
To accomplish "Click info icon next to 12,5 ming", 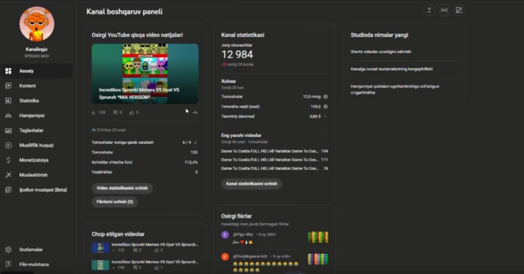I will (x=325, y=97).
